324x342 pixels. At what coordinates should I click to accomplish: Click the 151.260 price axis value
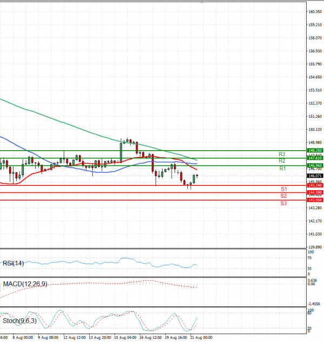[315, 117]
